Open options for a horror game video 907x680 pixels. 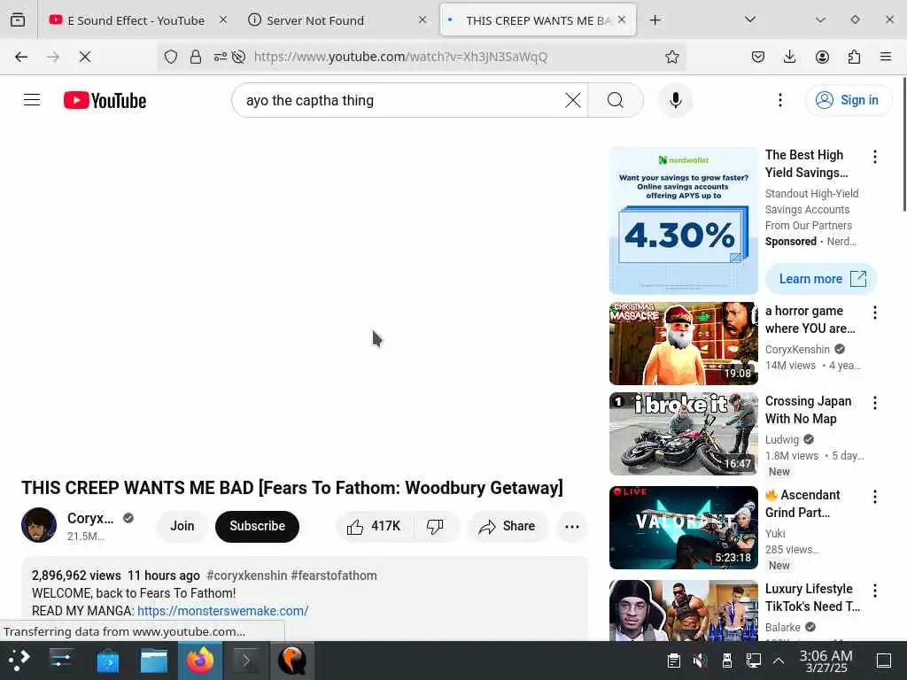click(874, 313)
